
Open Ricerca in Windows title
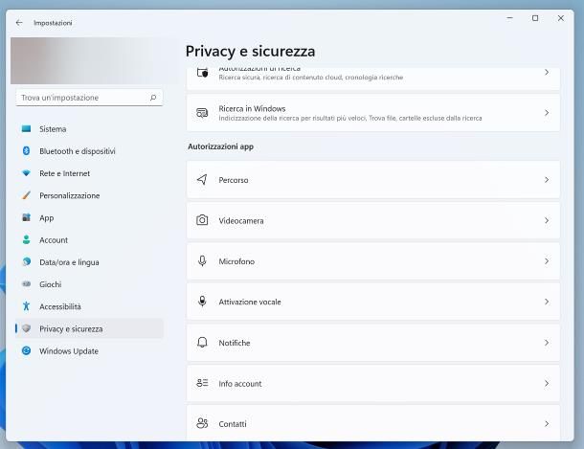252,109
